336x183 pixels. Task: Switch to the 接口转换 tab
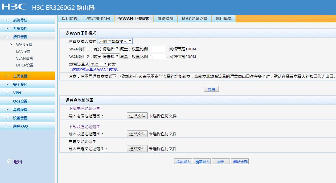point(70,19)
